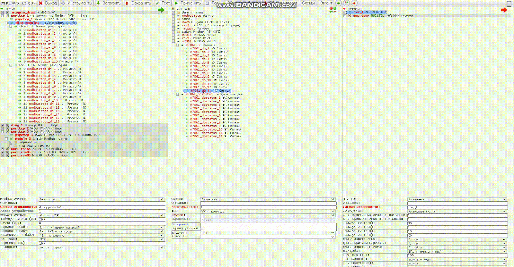This screenshot has height=267, width=514.
Task: Click the Modbus client Сигнал исправности field
Action: (102, 207)
